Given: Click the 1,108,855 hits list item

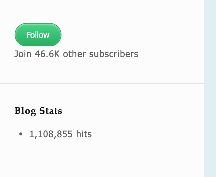Looking at the screenshot, I should coord(61,134).
